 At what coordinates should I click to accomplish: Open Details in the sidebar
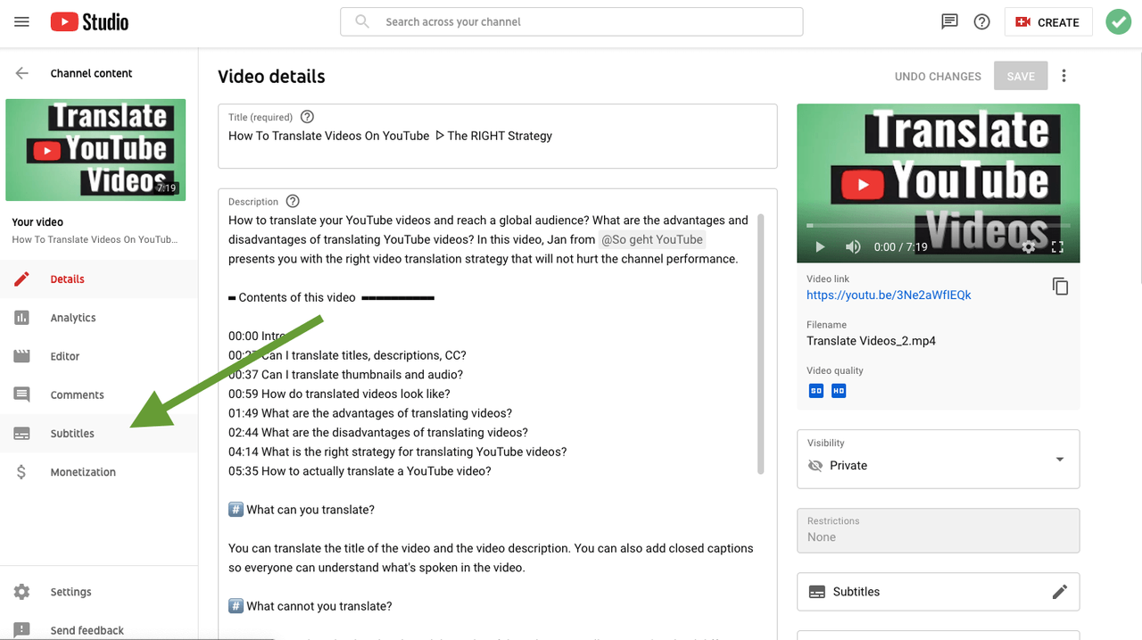coord(99,279)
